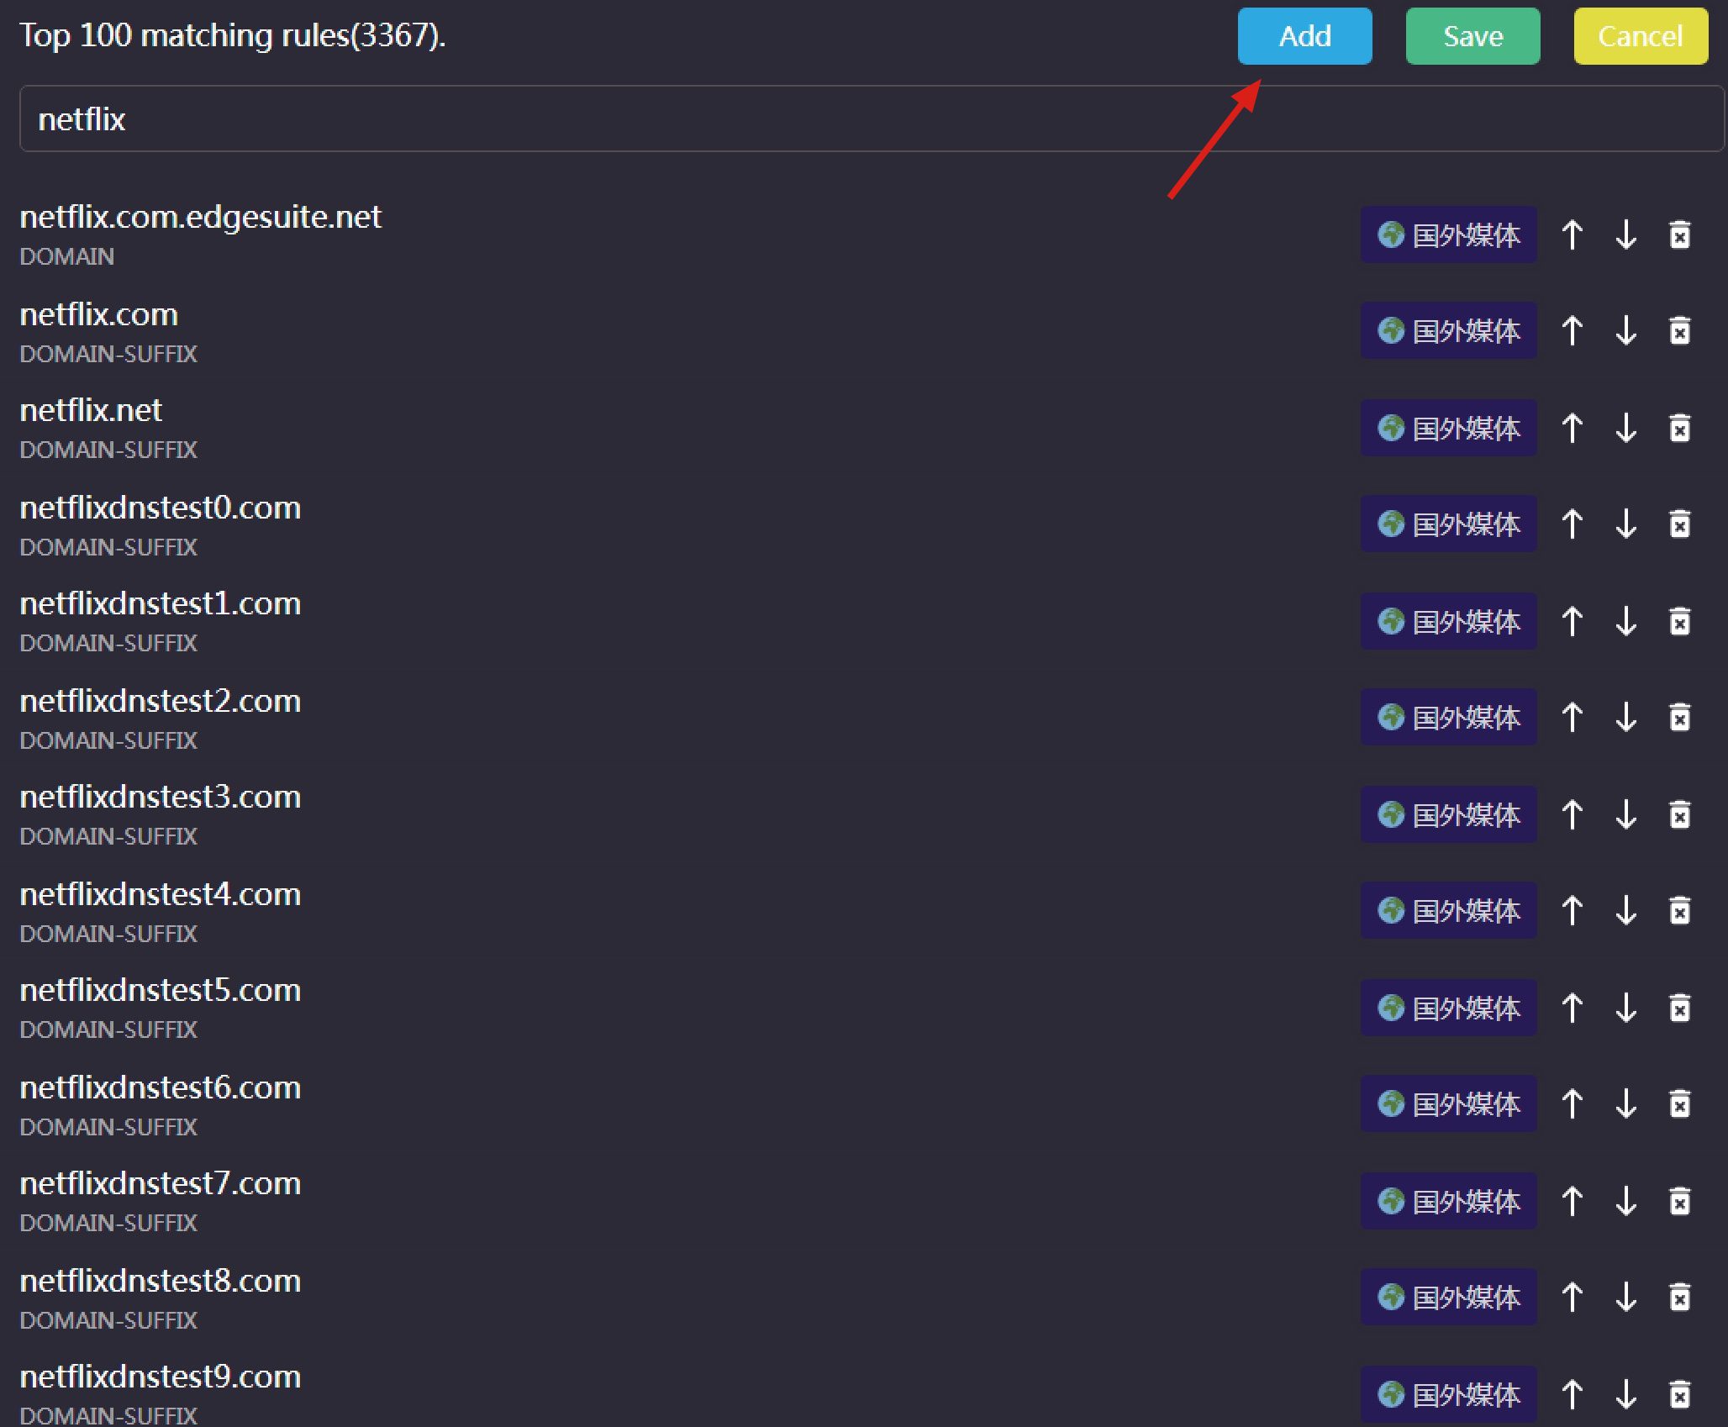Delete the netflixdnstest0.com rule
The width and height of the screenshot is (1728, 1427).
1679,524
